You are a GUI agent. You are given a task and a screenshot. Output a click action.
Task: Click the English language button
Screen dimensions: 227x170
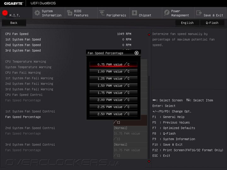(187, 23)
